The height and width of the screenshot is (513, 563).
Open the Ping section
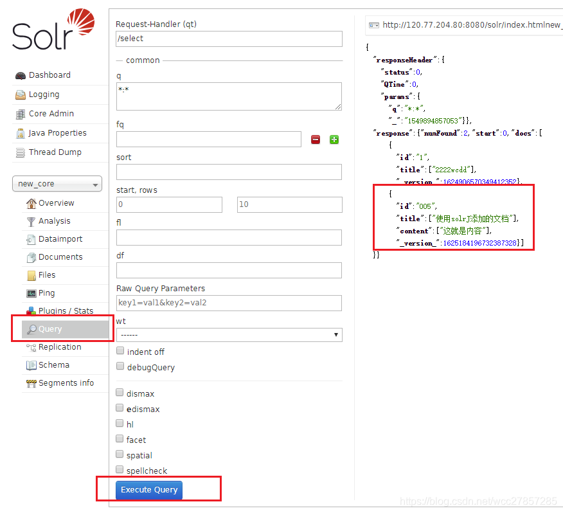click(x=47, y=293)
